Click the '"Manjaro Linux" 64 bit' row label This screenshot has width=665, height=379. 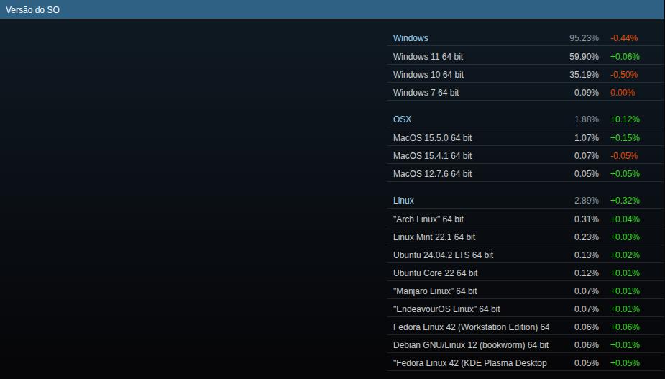435,291
